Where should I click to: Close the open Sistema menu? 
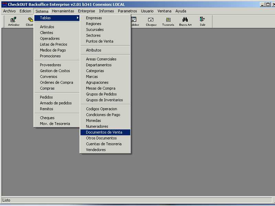point(42,11)
